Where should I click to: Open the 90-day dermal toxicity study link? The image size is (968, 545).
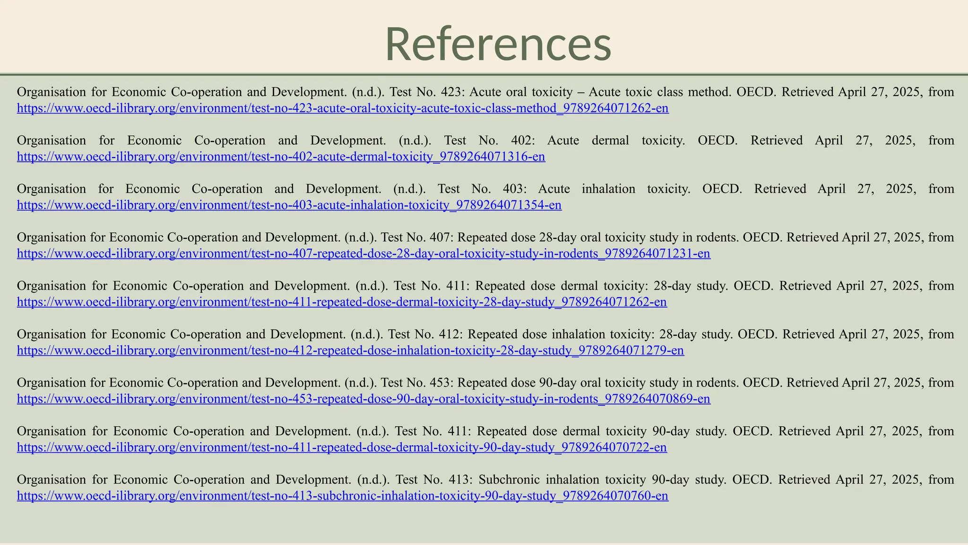(342, 447)
